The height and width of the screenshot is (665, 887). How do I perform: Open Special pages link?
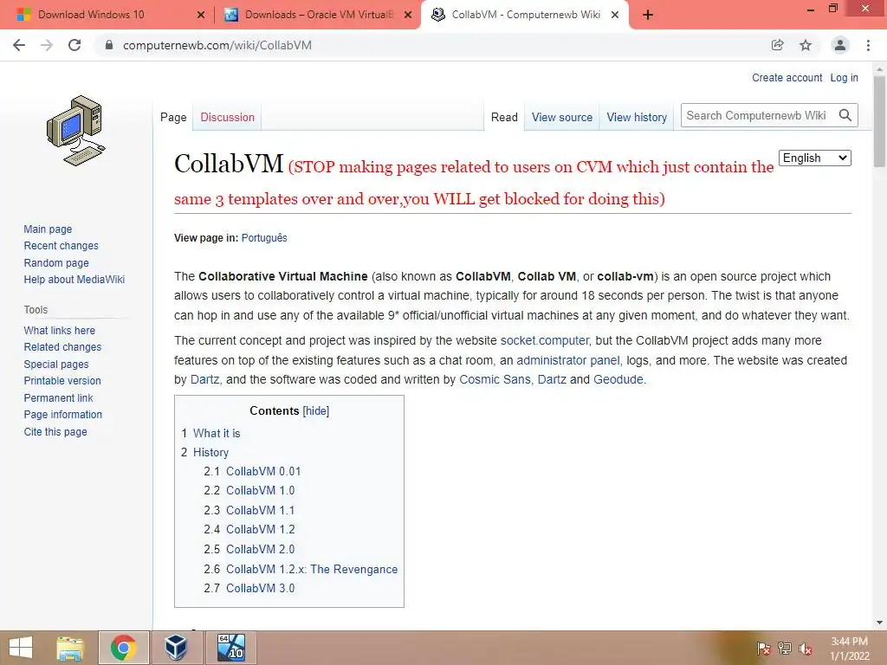point(56,365)
